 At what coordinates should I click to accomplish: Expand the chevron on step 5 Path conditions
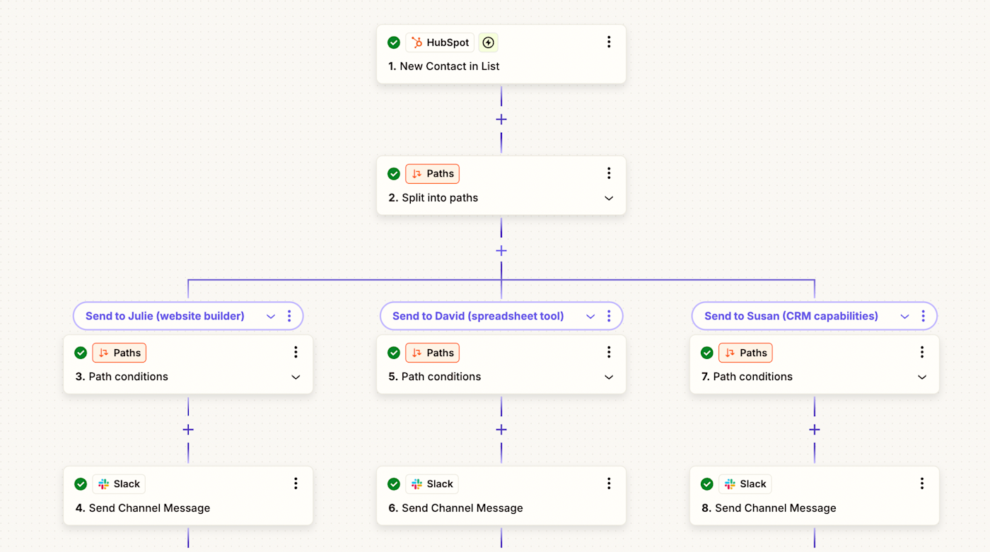tap(609, 377)
